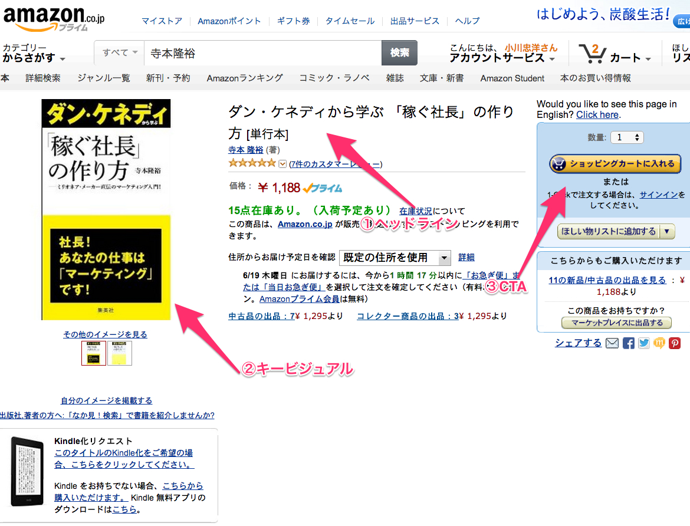Click the search field containing 寺本隆裕

[262, 53]
